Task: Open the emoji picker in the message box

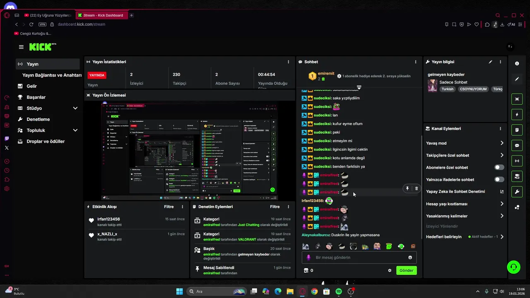Action: [x=410, y=257]
